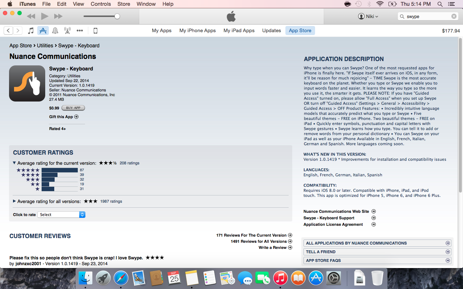The image size is (463, 289).
Task: Open FaceTime in the Dock
Action: click(263, 278)
